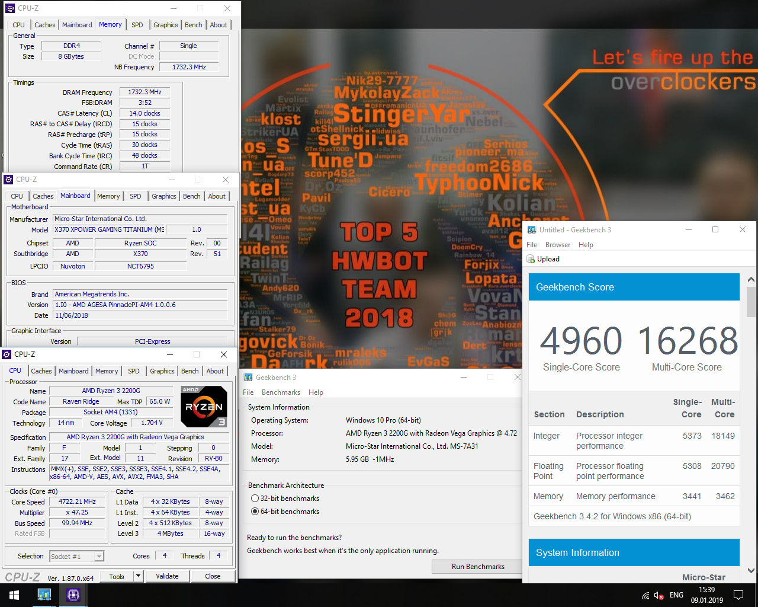Click the Multi-Core Score 16268 value

coord(688,341)
